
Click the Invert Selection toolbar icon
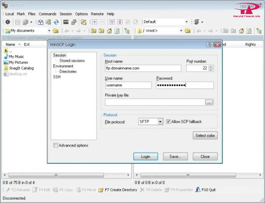pyautogui.click(x=120, y=22)
